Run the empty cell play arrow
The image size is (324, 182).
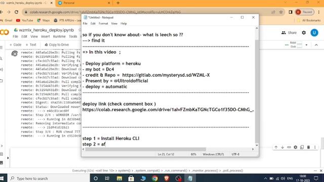point(8,158)
